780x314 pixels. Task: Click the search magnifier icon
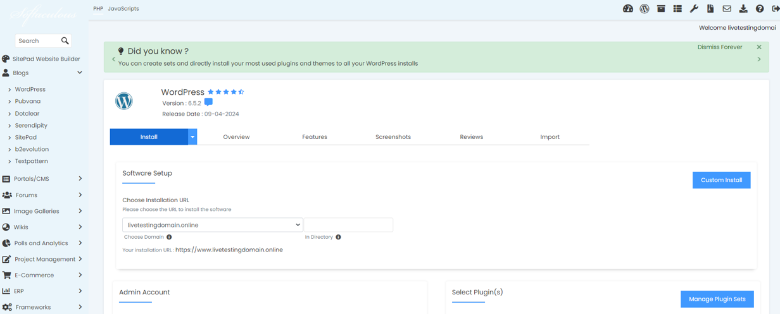point(65,40)
